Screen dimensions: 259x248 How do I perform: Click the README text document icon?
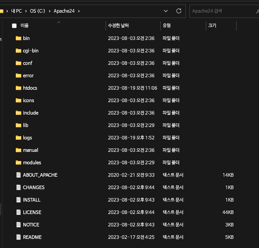coord(19,237)
